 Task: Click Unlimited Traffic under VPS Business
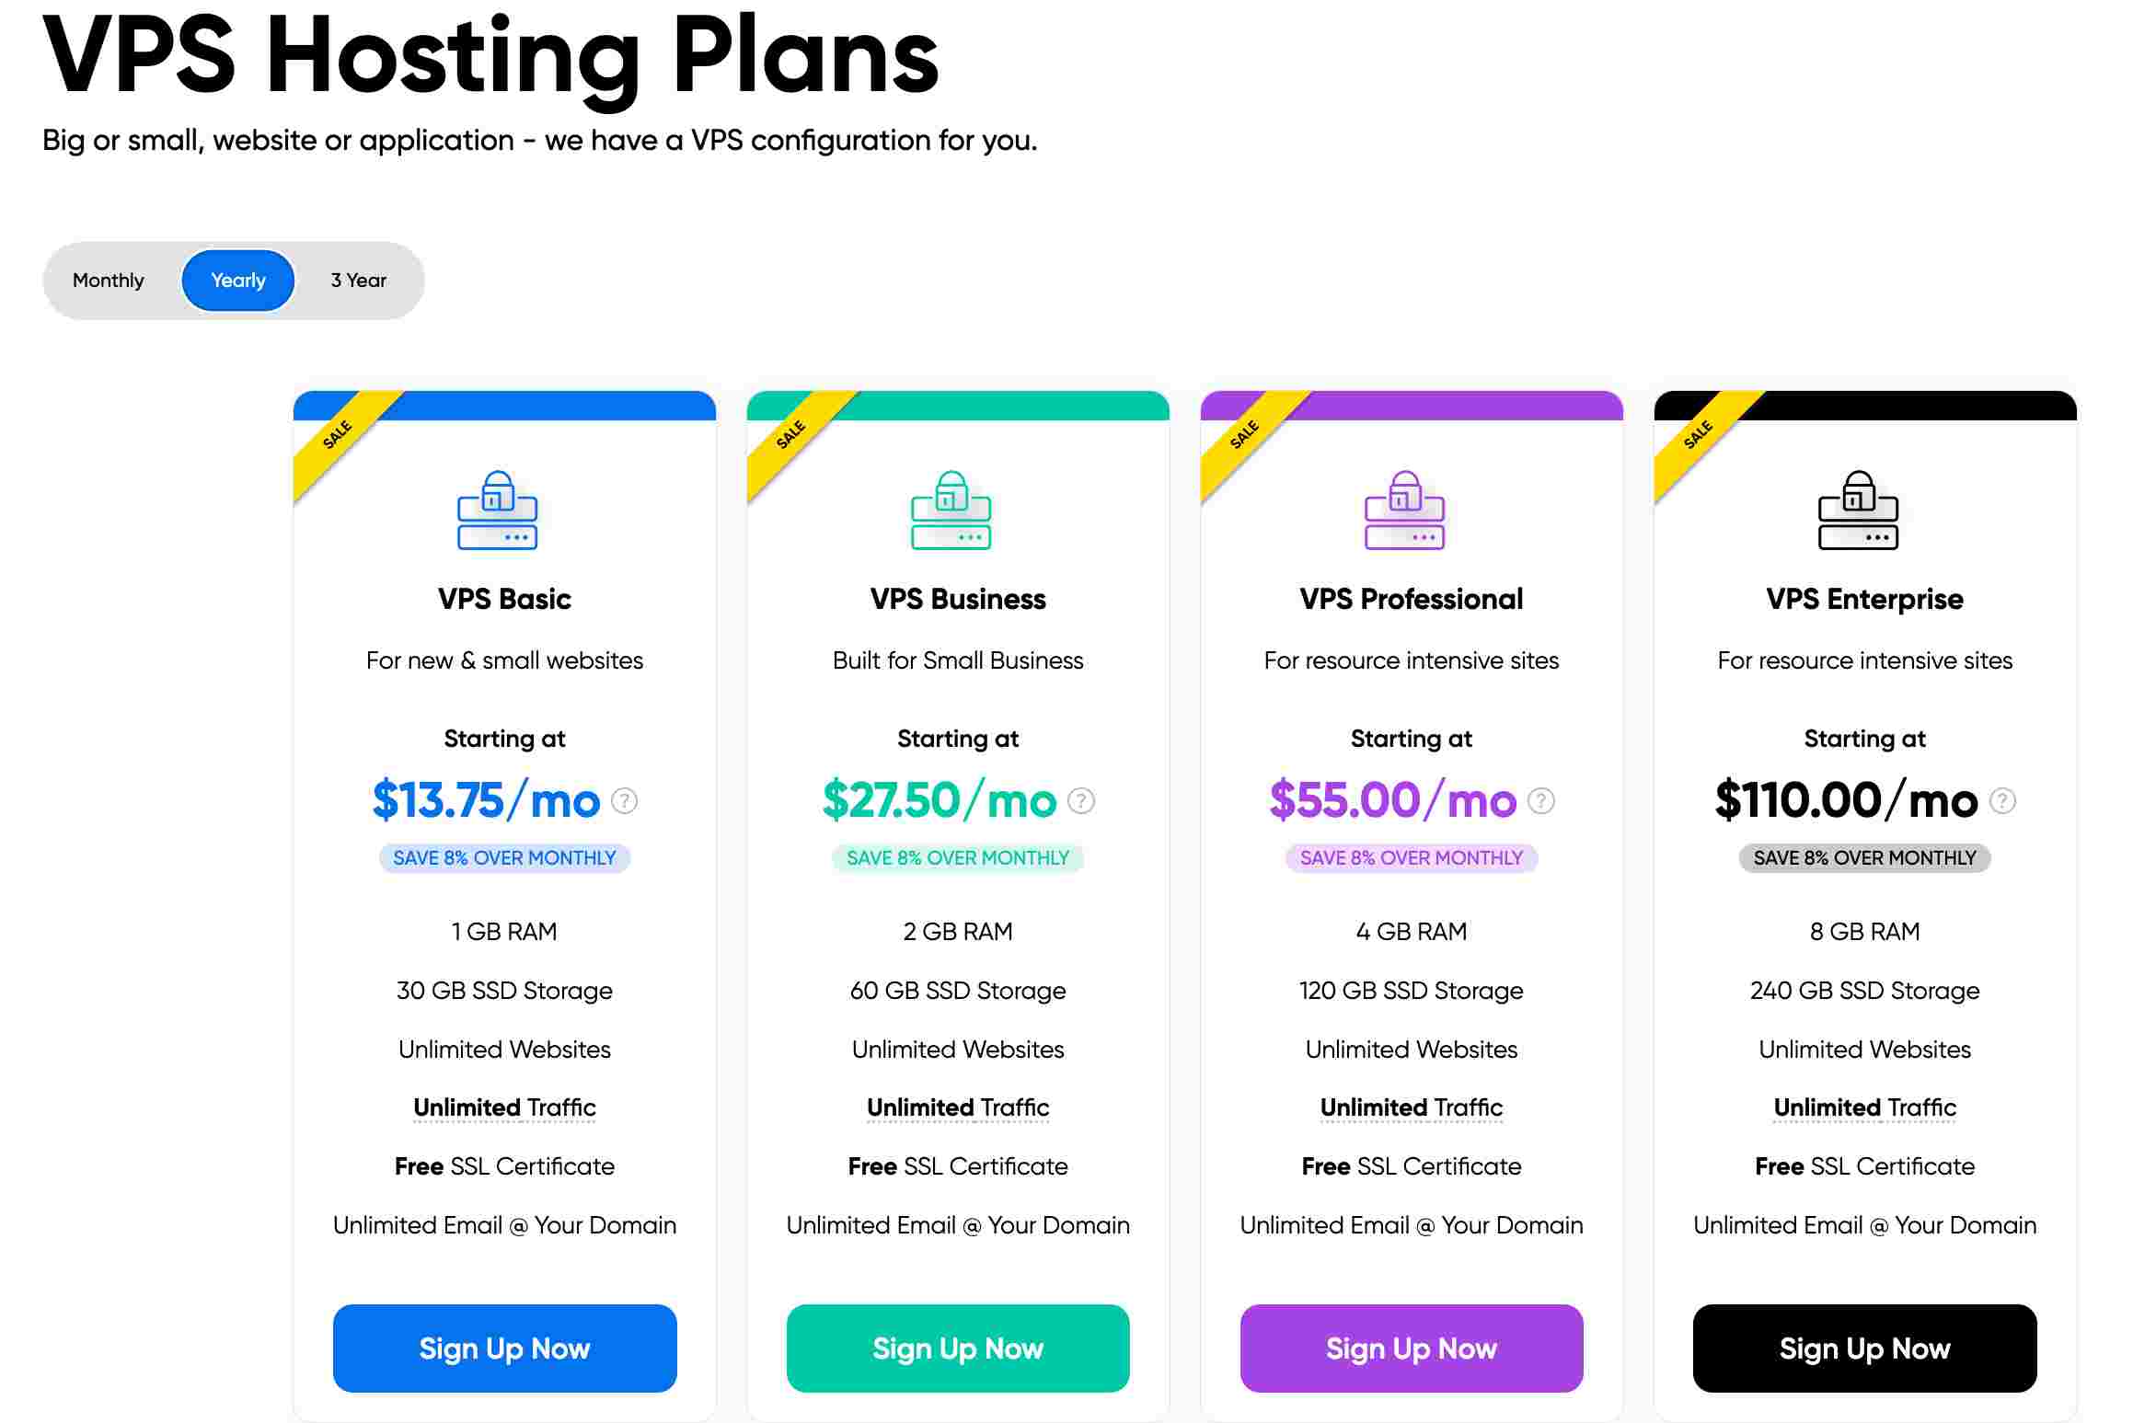coord(958,1107)
